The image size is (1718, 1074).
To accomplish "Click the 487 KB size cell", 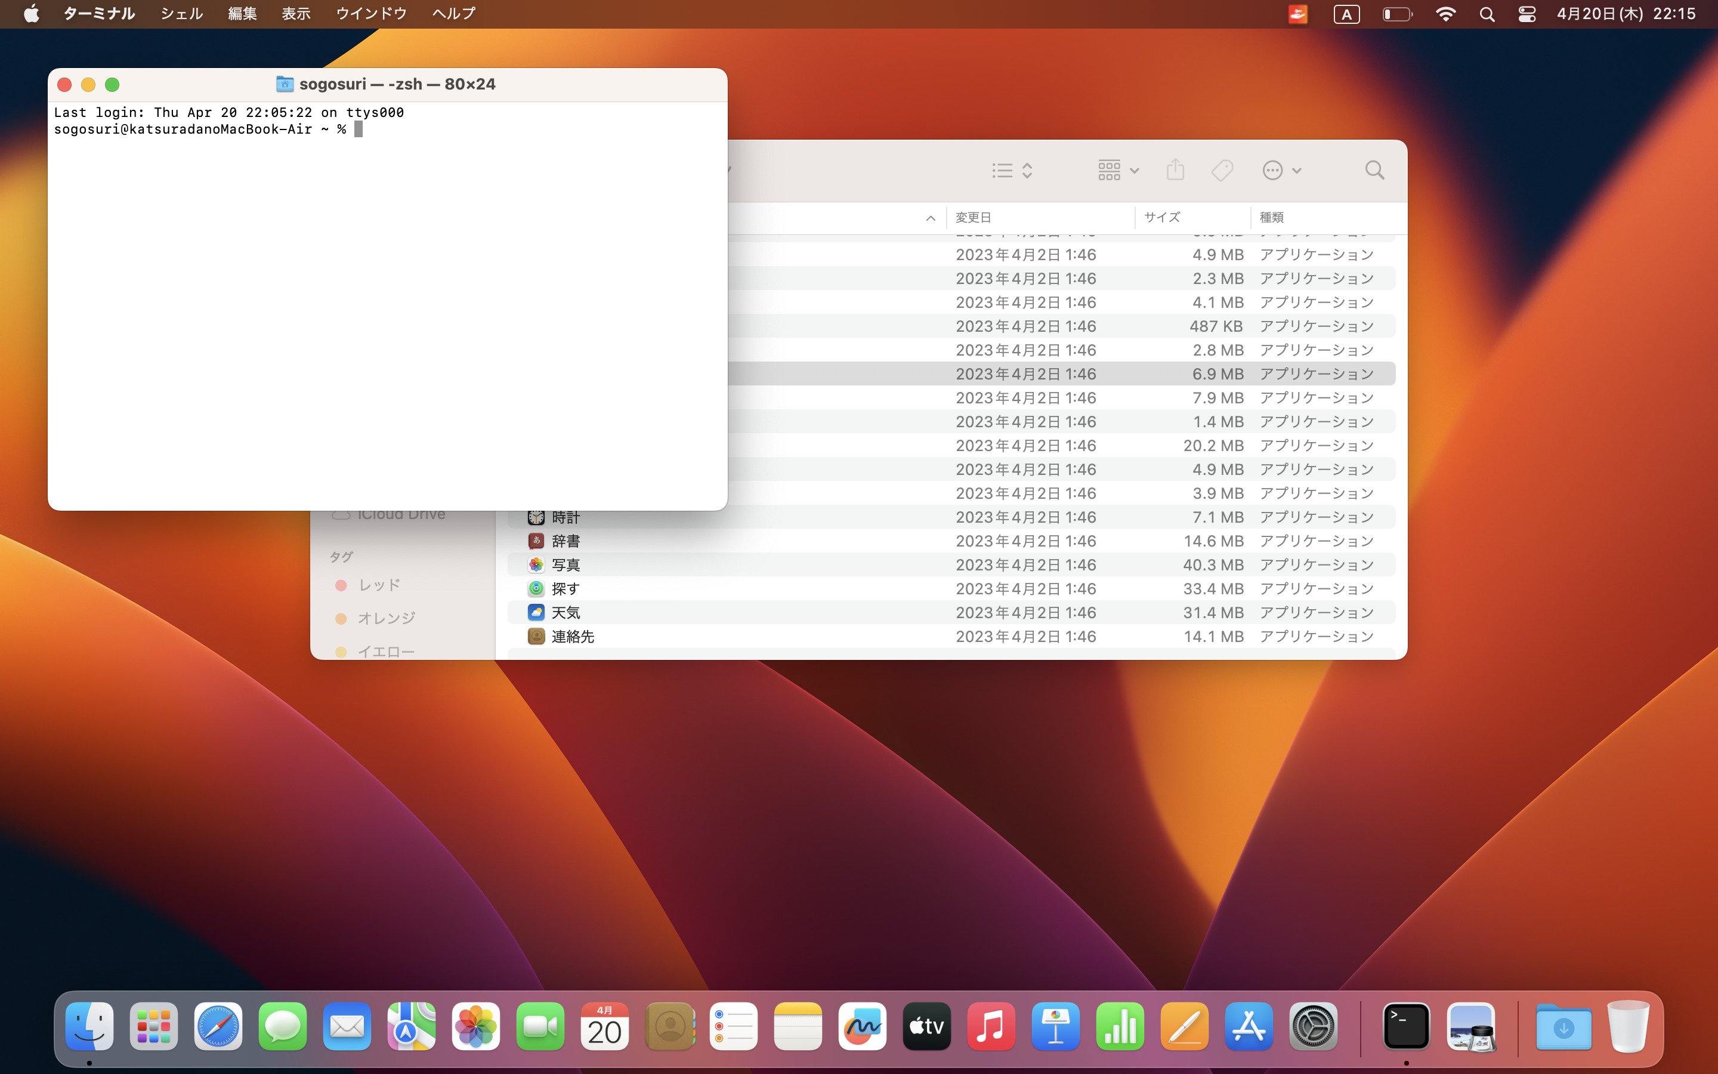I will (1216, 326).
